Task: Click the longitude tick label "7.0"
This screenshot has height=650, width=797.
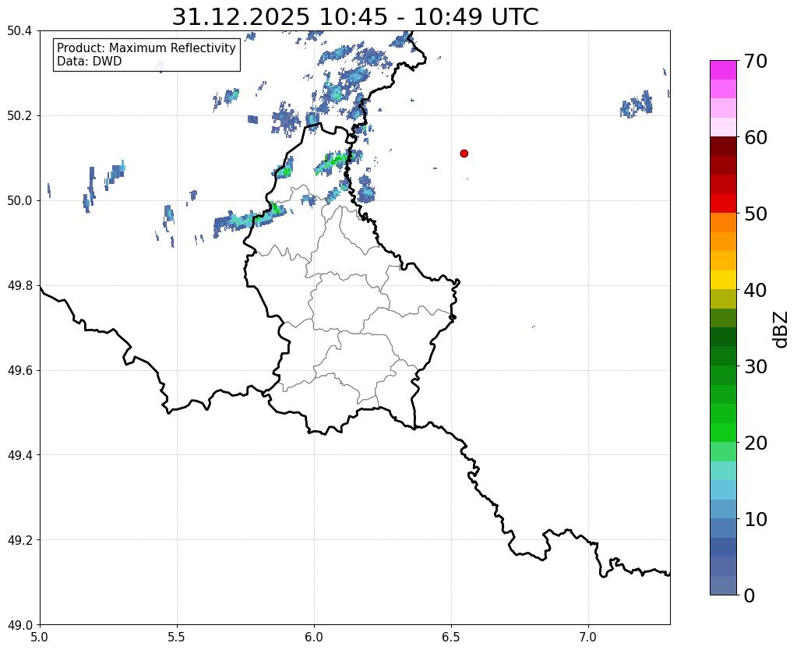Action: (588, 637)
